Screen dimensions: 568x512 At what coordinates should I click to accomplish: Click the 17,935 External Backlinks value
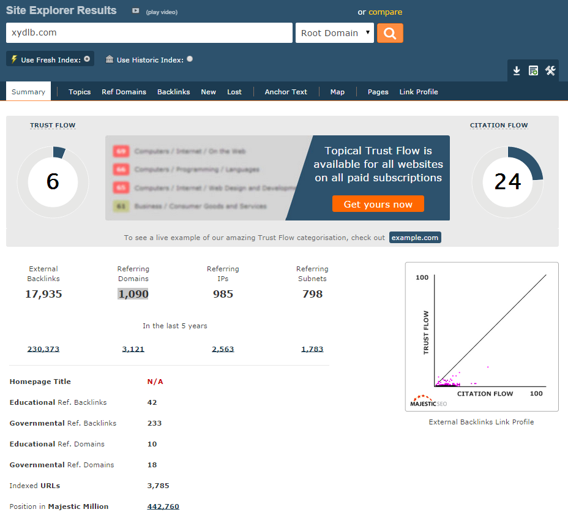click(43, 294)
